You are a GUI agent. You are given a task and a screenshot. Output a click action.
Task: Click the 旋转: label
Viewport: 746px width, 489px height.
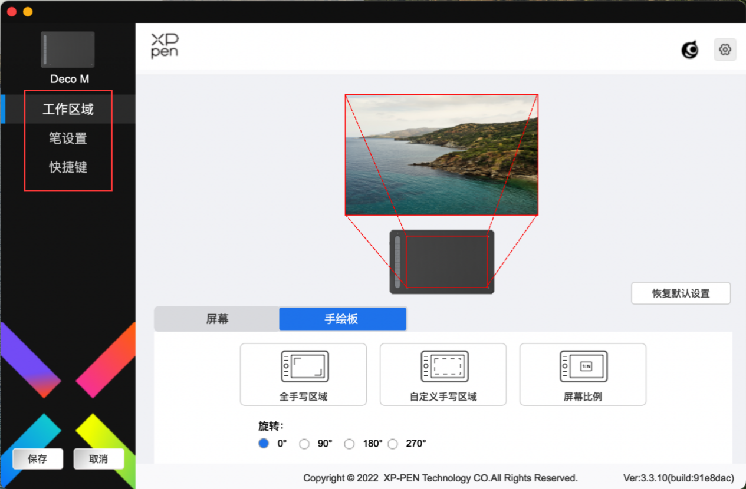(x=271, y=426)
